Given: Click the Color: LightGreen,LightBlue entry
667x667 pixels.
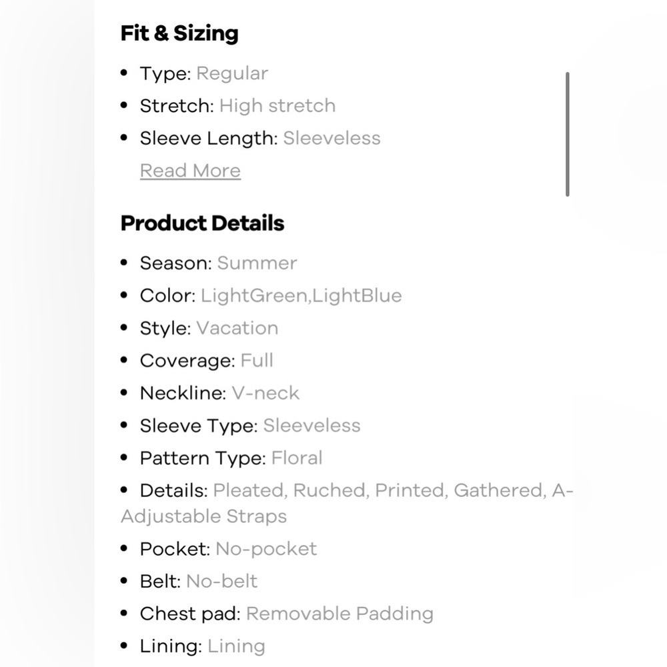Looking at the screenshot, I should pos(271,295).
